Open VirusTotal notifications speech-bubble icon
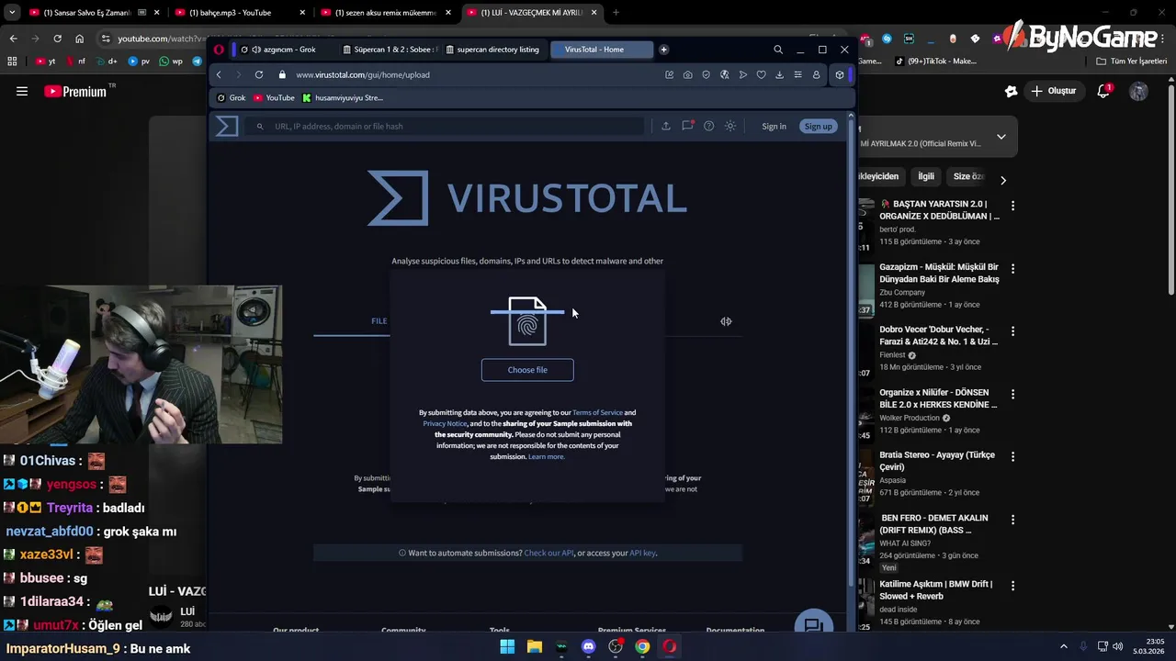Screen dimensions: 1176x661 click(x=687, y=126)
